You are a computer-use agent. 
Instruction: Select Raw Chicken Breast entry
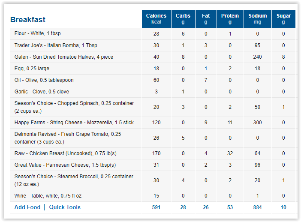tap(66, 153)
